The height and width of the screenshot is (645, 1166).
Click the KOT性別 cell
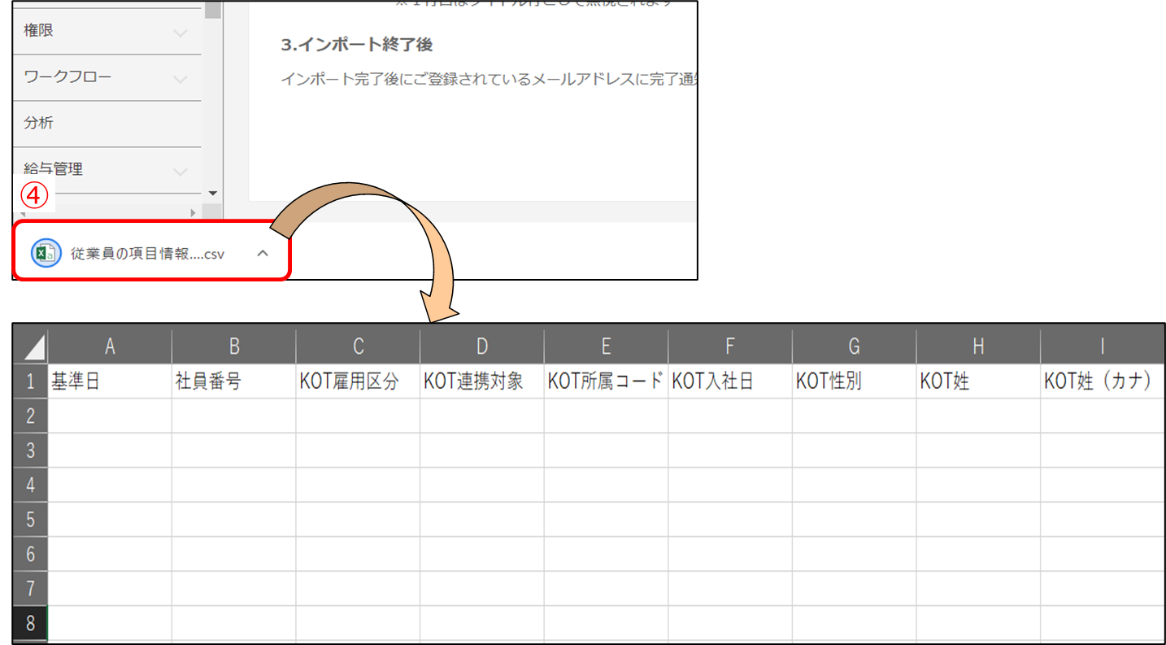click(855, 381)
